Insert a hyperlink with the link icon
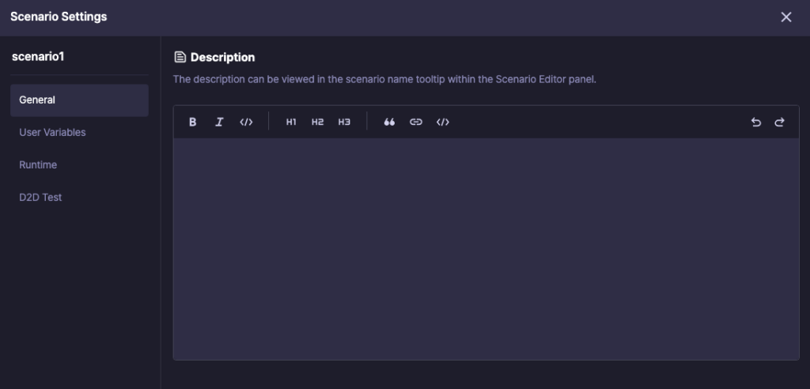 (416, 122)
